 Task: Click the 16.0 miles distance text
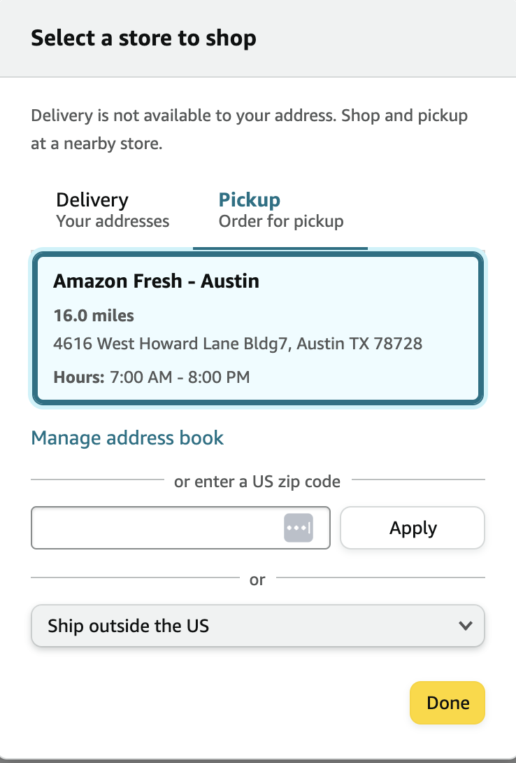pos(94,316)
